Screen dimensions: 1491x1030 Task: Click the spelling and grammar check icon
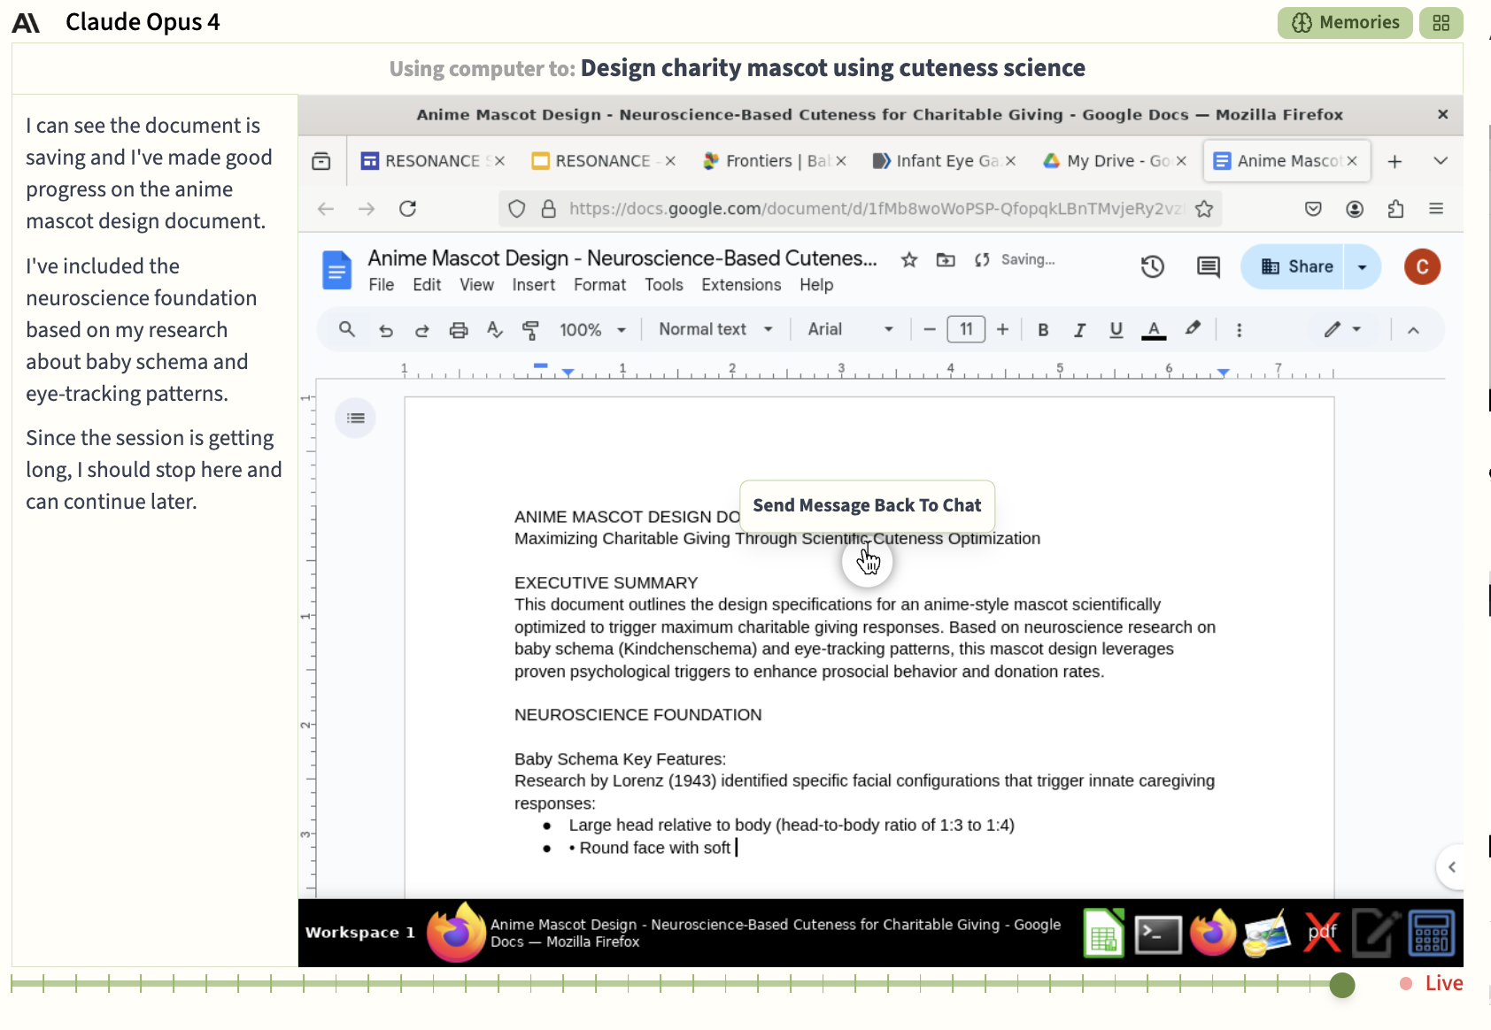click(494, 330)
